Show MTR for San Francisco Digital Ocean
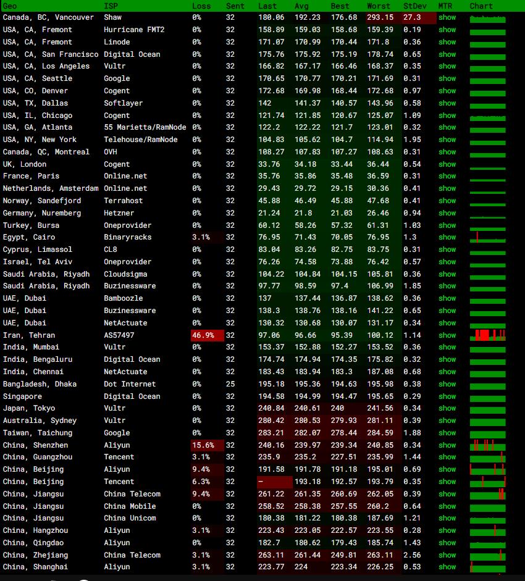 pos(447,54)
